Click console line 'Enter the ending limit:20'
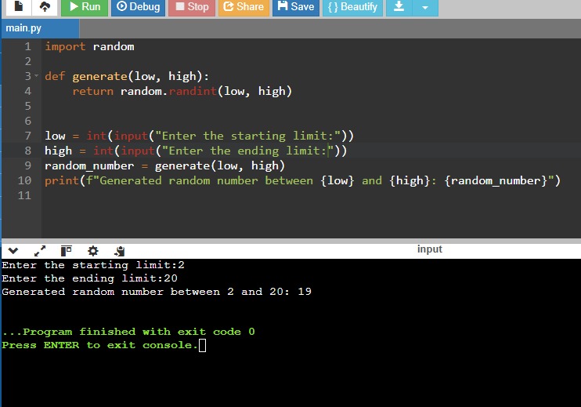This screenshot has width=581, height=407. 90,278
